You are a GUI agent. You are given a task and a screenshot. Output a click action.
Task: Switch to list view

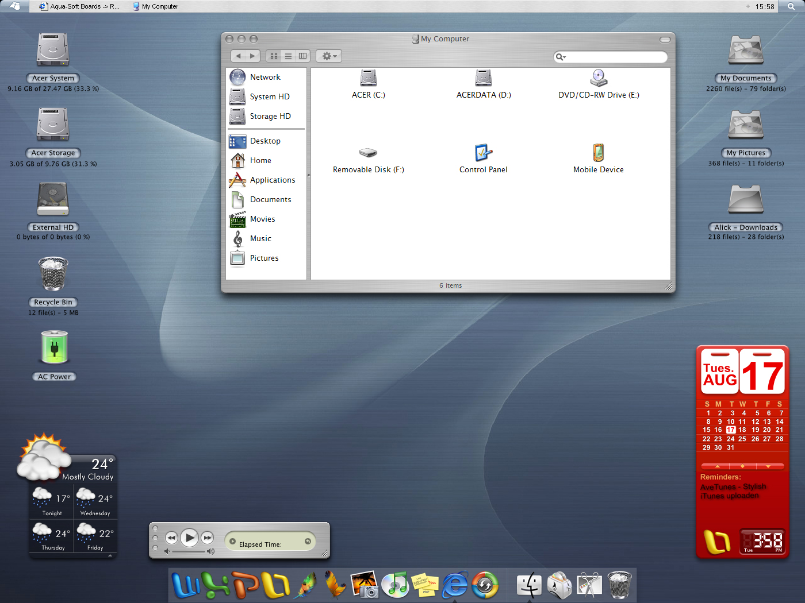[x=288, y=56]
